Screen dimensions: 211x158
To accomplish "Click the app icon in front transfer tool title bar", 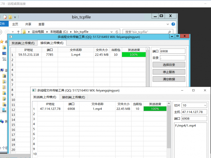I will click(34, 90).
